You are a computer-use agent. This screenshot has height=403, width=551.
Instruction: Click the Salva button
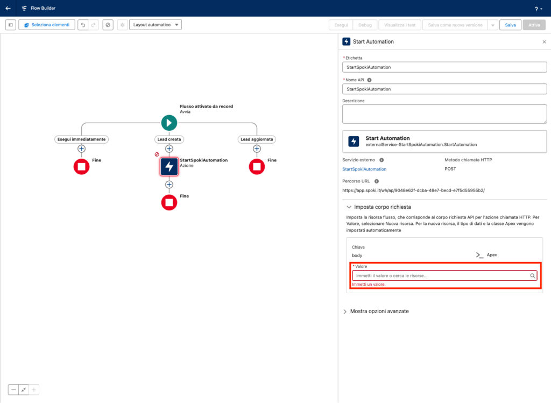tap(510, 25)
